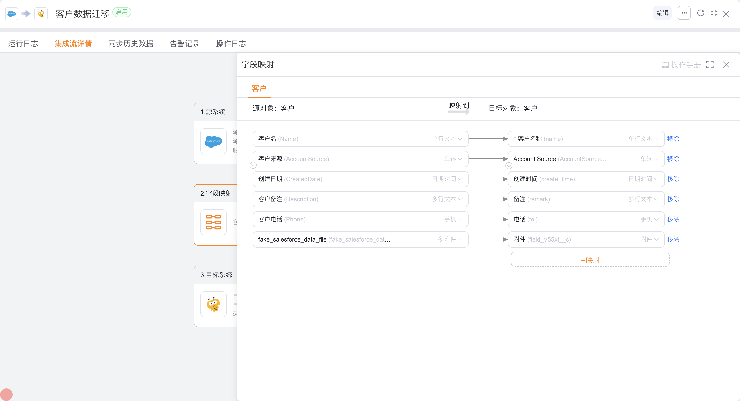The image size is (740, 401).
Task: Click the Salesforce source system icon
Action: 213,141
